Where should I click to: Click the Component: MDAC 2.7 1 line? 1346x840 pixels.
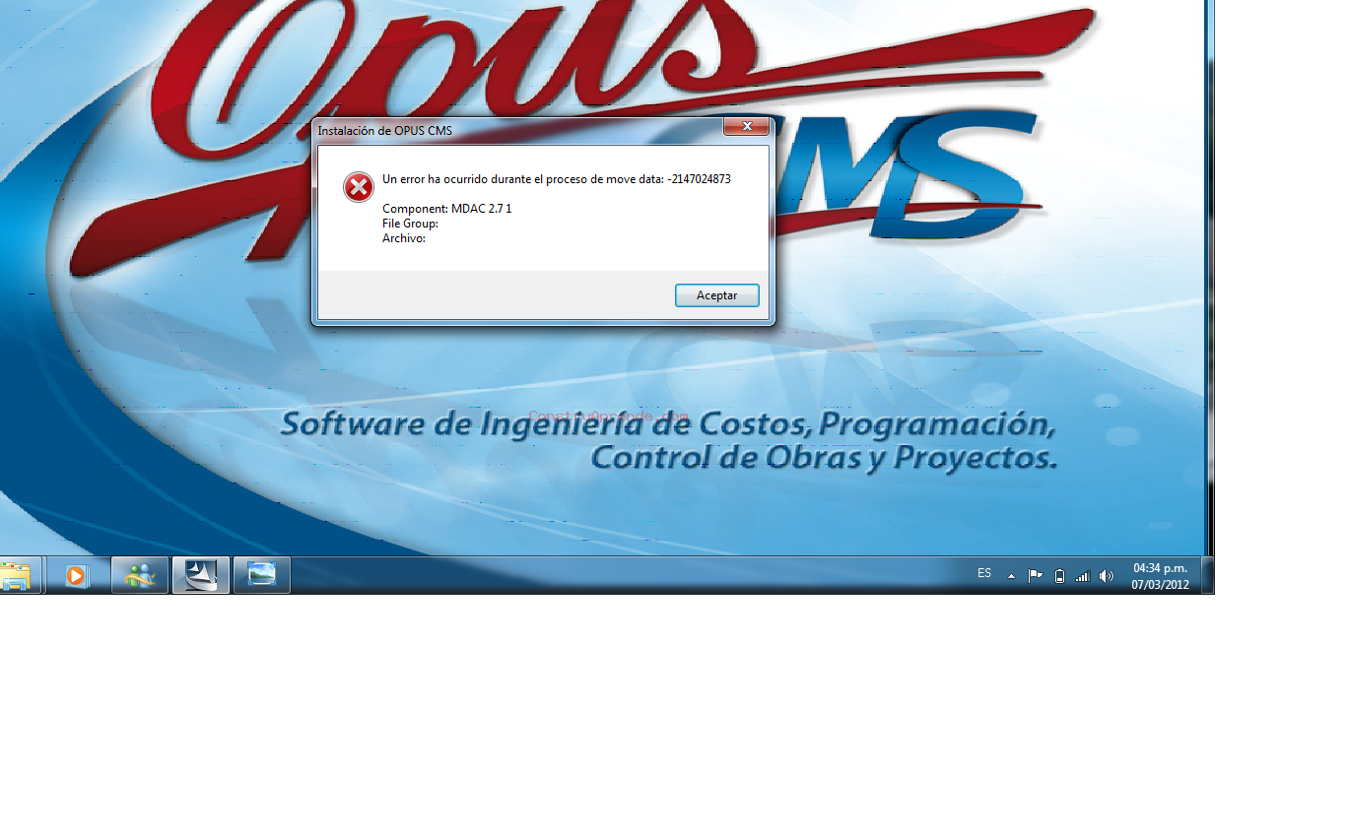[446, 209]
